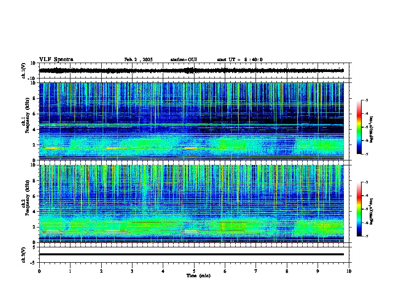Select the date text "Feb. 2 , 2025"
393x304 pixels.
point(138,60)
